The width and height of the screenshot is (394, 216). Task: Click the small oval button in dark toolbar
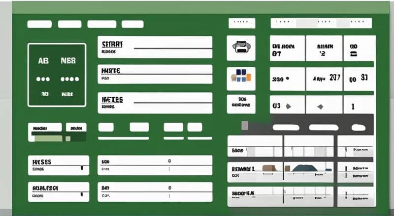[359, 128]
